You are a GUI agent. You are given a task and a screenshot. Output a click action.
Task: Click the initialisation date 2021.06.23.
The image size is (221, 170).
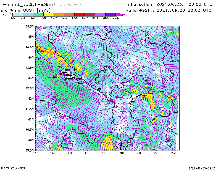pos(170,4)
